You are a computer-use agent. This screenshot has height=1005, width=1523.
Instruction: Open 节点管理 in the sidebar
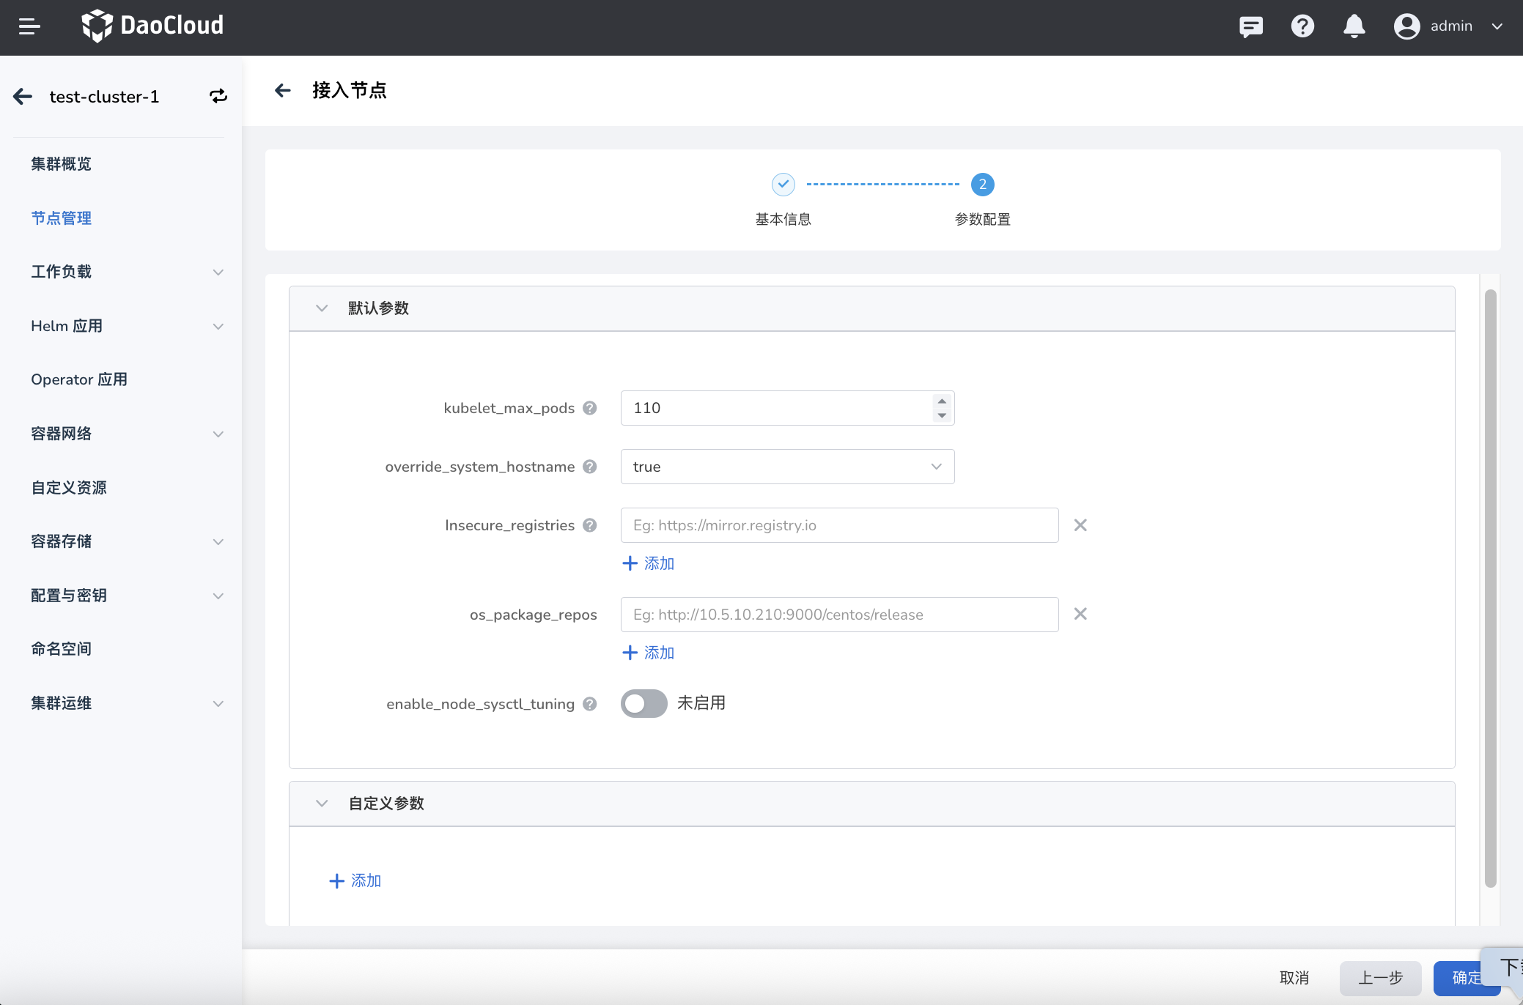click(x=62, y=218)
